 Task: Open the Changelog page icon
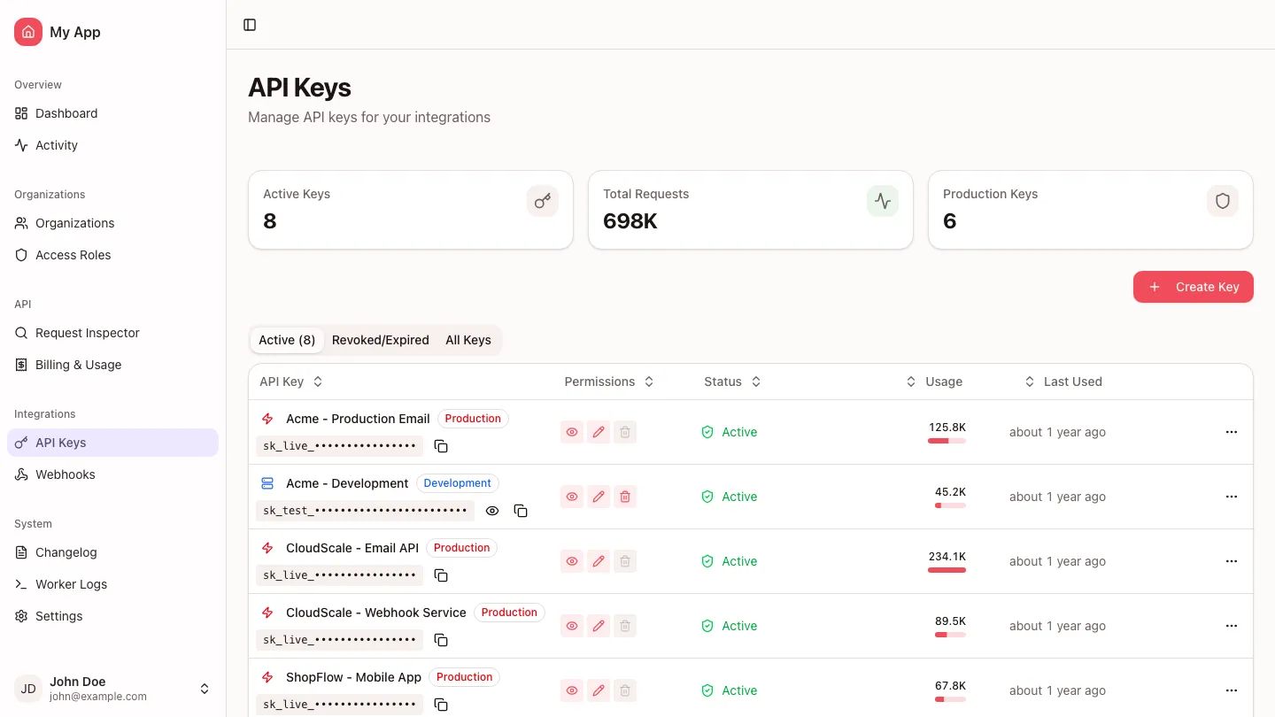pyautogui.click(x=20, y=552)
